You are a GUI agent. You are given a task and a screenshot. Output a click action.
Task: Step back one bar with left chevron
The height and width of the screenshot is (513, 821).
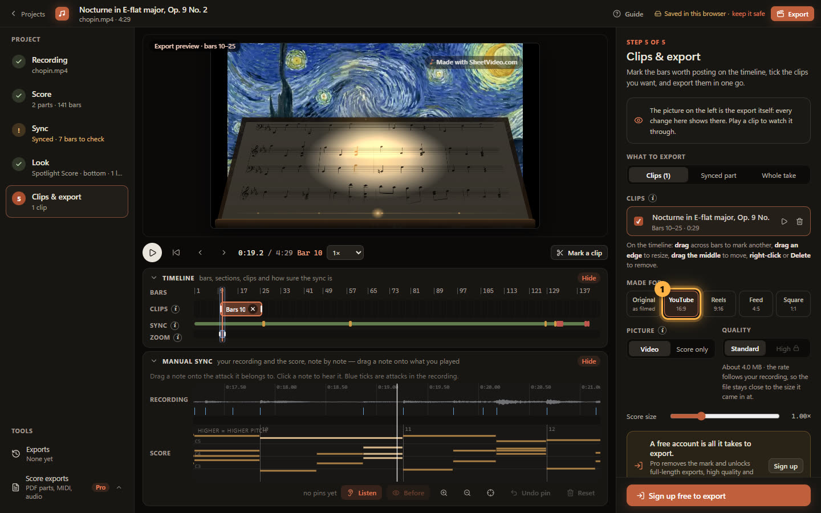click(x=200, y=253)
